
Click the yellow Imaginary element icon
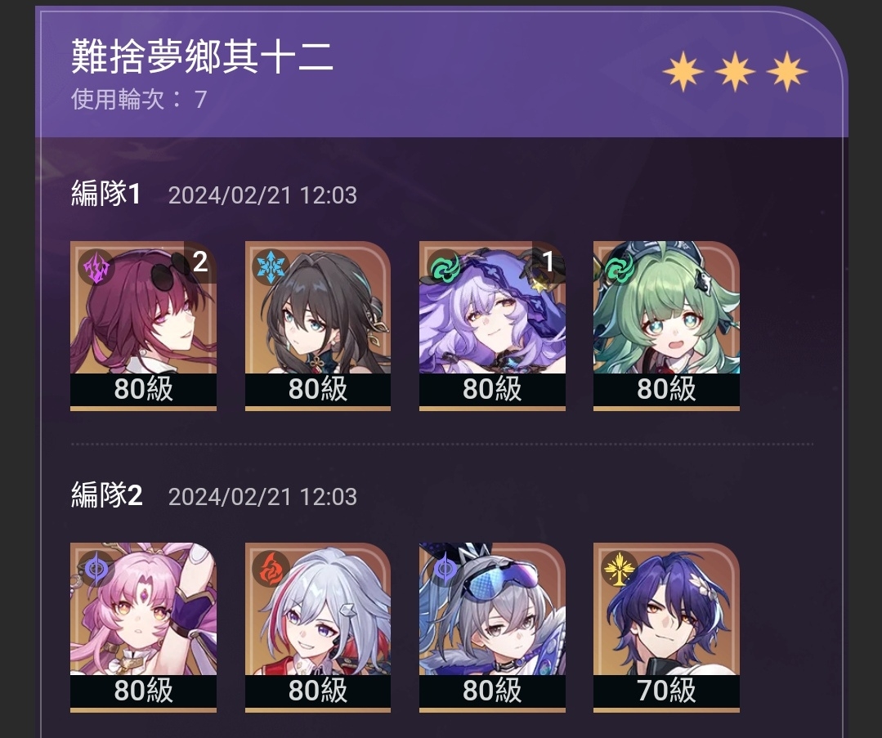click(619, 569)
